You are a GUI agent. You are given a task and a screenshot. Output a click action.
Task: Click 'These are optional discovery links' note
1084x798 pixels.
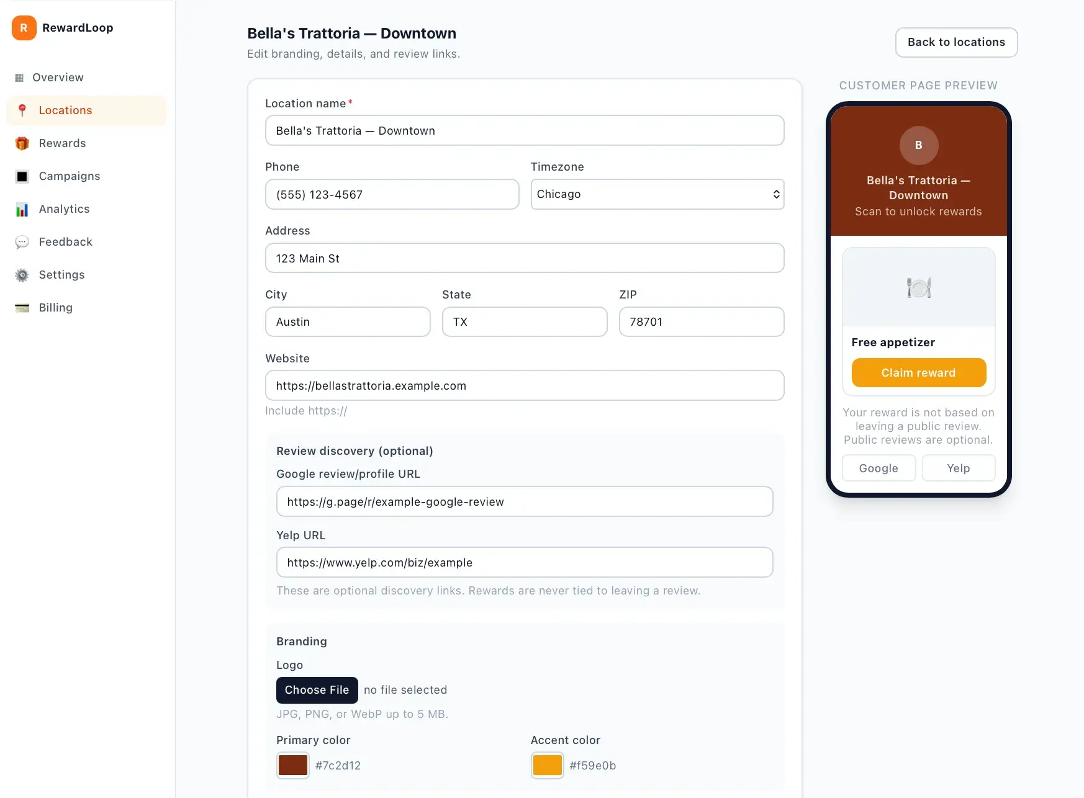click(x=488, y=591)
